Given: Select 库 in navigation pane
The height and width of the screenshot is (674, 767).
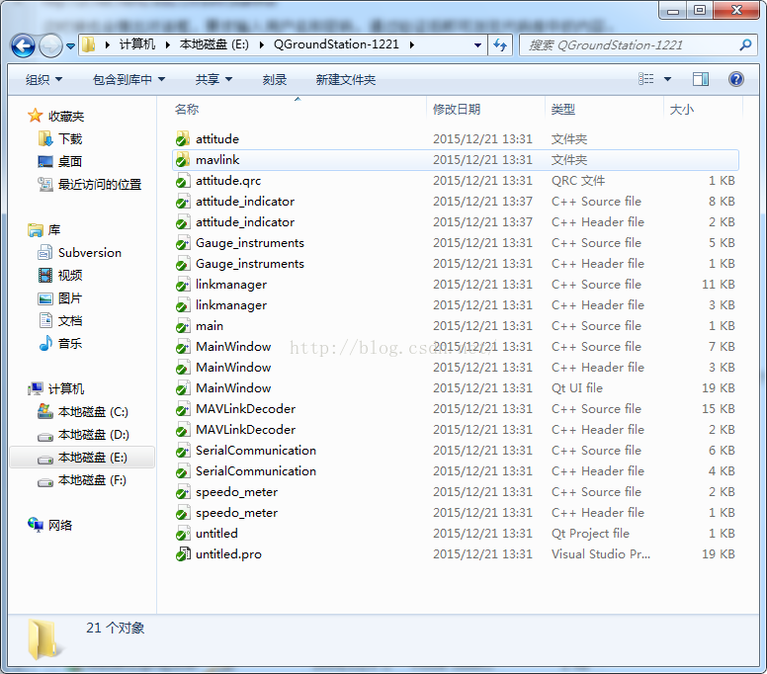Looking at the screenshot, I should [x=54, y=230].
